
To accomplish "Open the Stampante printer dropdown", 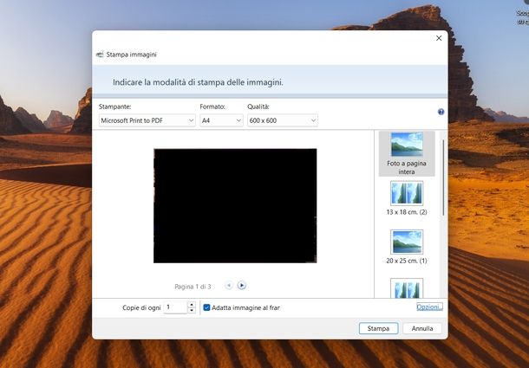I will pos(147,120).
